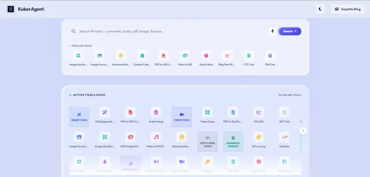
Task: Click the KuberAgent brand name
Action: (x=31, y=9)
